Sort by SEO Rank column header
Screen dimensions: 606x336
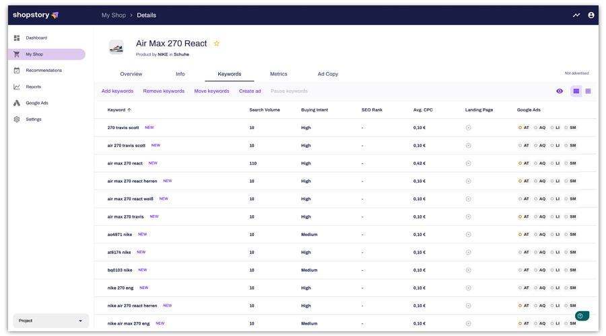pyautogui.click(x=372, y=110)
